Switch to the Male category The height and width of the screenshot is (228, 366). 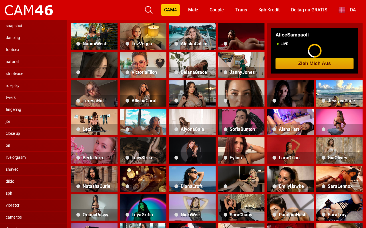tap(193, 10)
